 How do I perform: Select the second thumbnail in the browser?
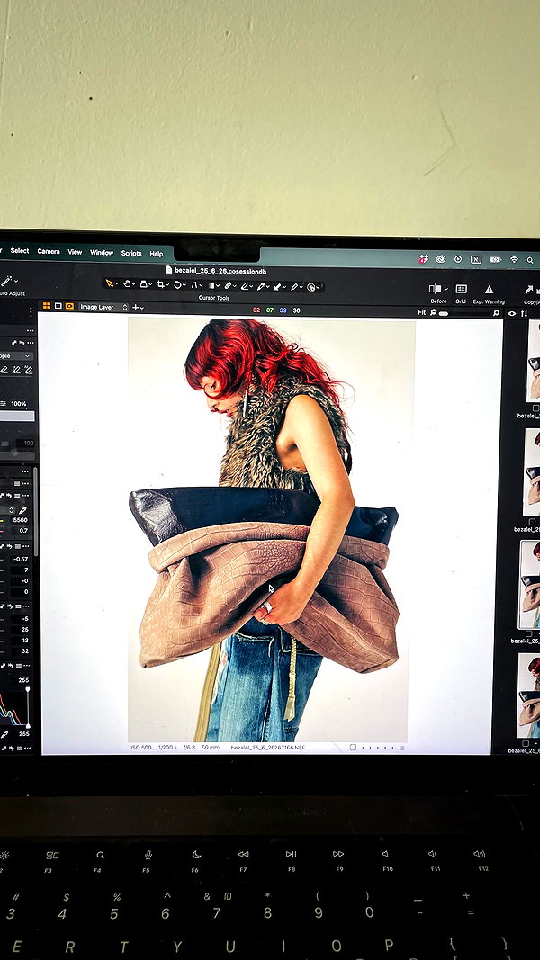pyautogui.click(x=532, y=472)
